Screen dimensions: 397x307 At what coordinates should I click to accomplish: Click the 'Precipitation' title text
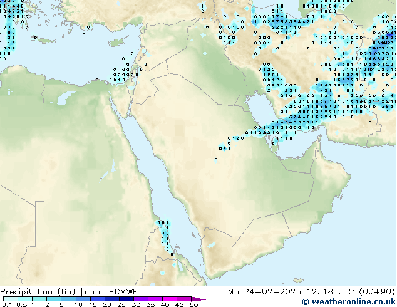pyautogui.click(x=26, y=292)
